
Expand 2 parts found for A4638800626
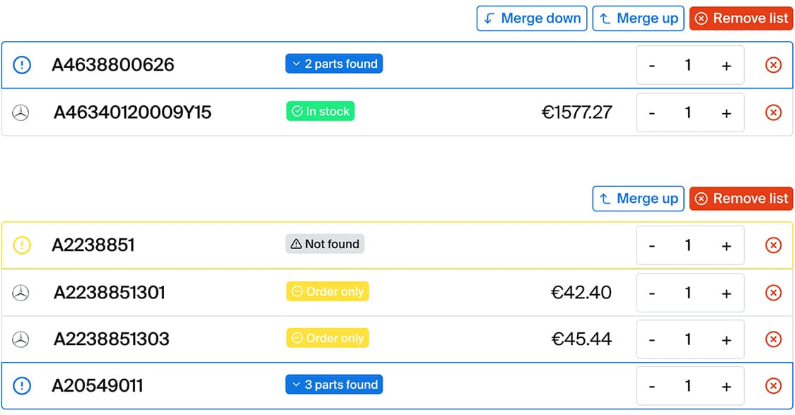(334, 64)
